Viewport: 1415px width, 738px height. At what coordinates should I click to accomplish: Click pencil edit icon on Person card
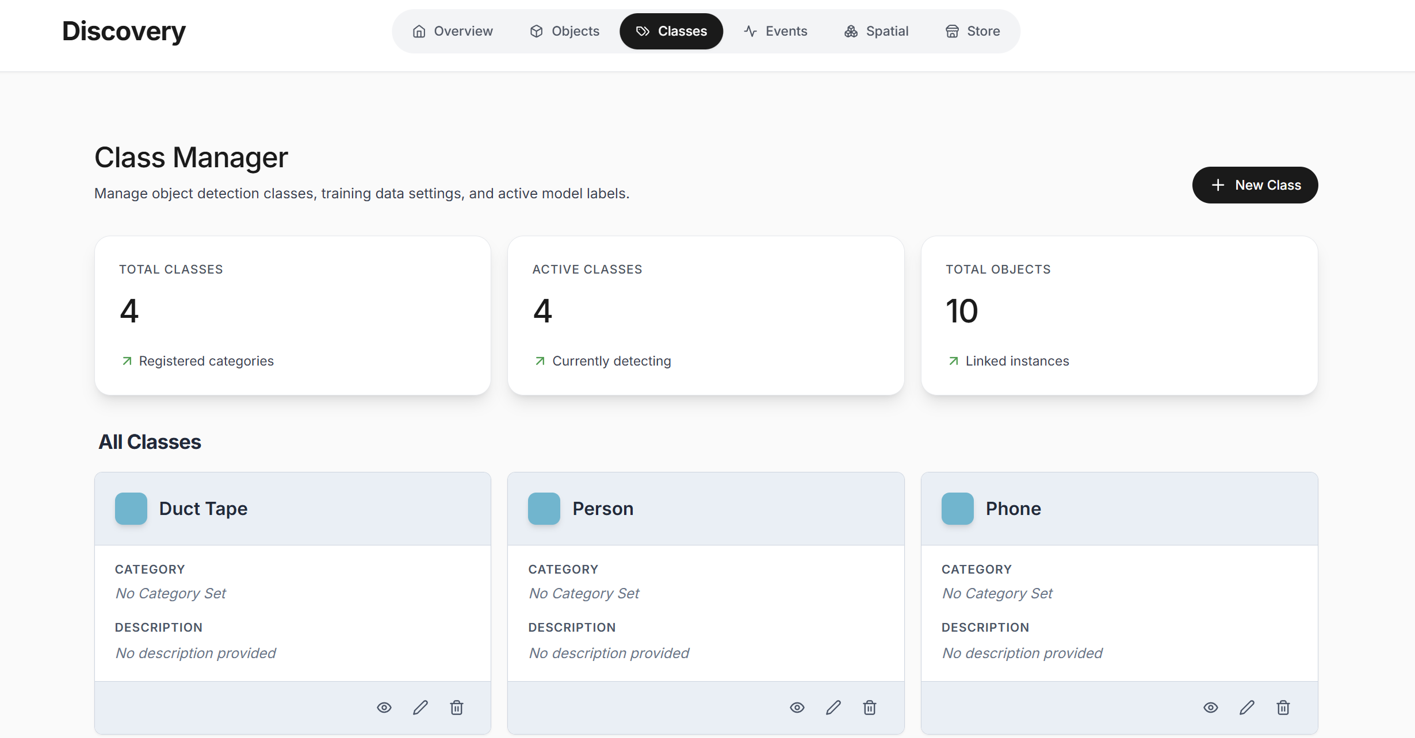pos(833,708)
